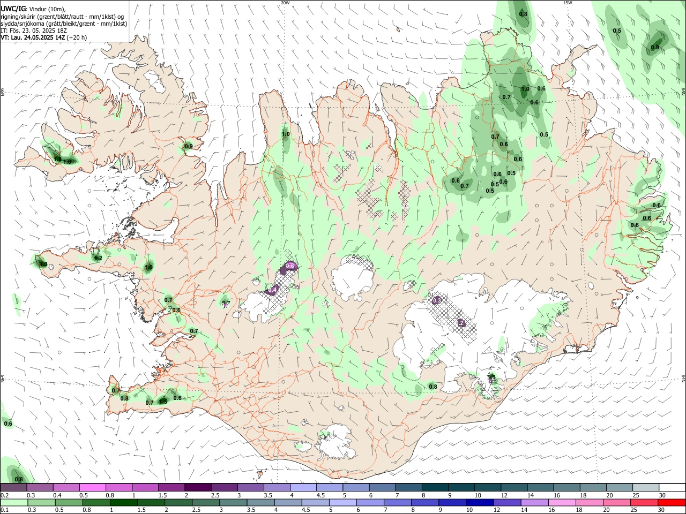Click the "20W" longitude label

pyautogui.click(x=285, y=3)
